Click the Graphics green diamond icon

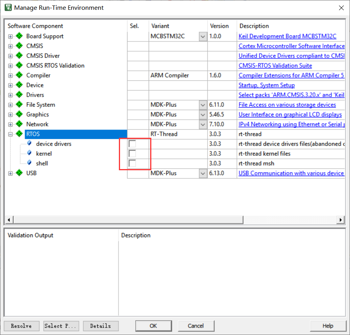pos(20,114)
